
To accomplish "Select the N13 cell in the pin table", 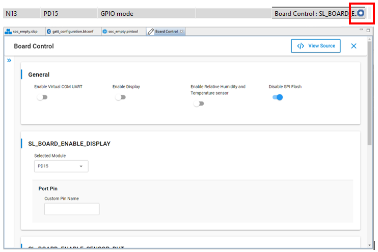I will tap(21, 13).
